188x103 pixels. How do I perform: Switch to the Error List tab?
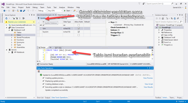[40, 98]
